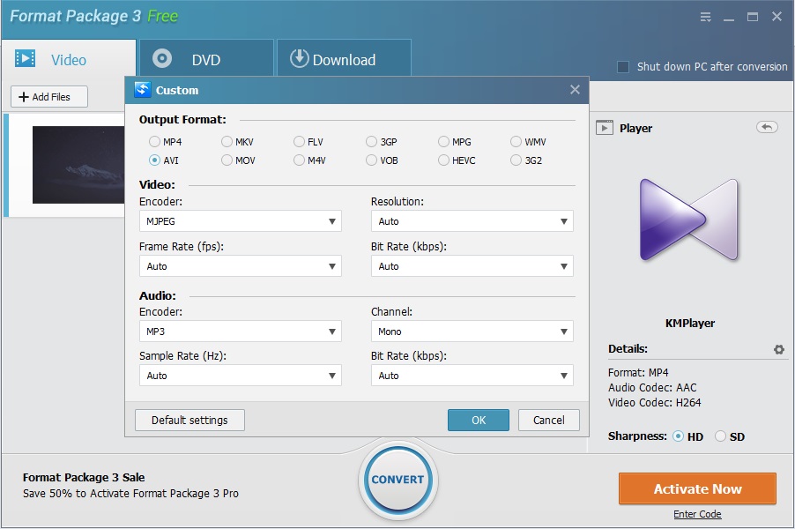The width and height of the screenshot is (795, 529).
Task: Confirm with the OK button
Action: [x=478, y=420]
